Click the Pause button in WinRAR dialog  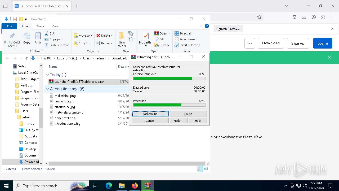(188, 114)
